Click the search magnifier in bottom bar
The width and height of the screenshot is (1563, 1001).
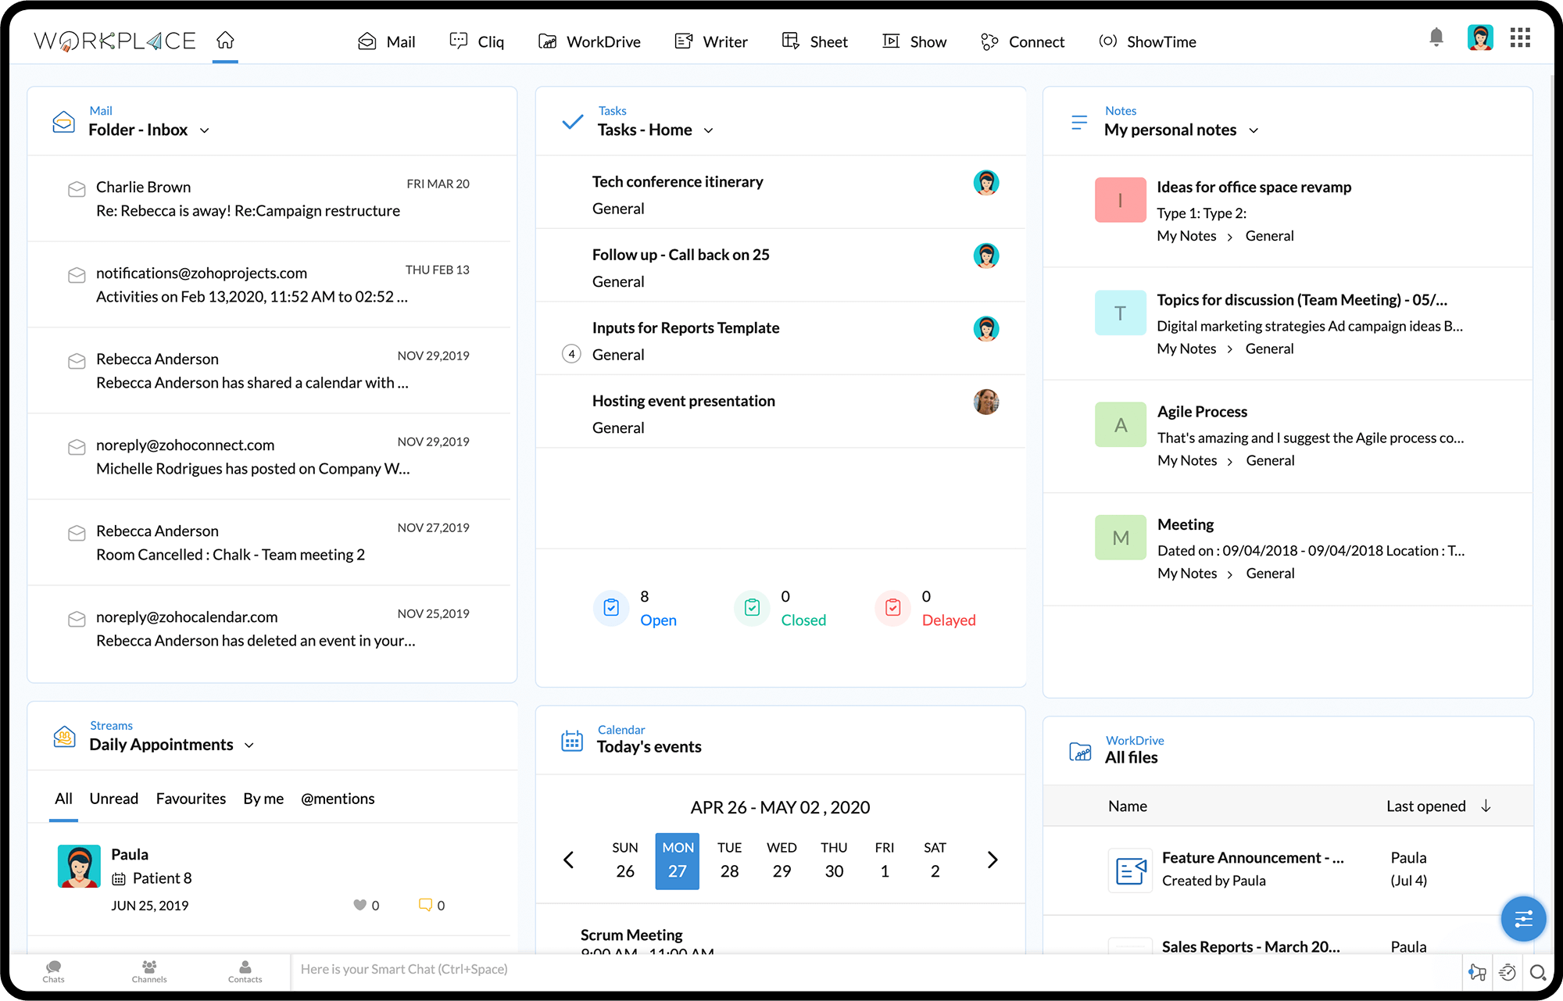pos(1537,973)
